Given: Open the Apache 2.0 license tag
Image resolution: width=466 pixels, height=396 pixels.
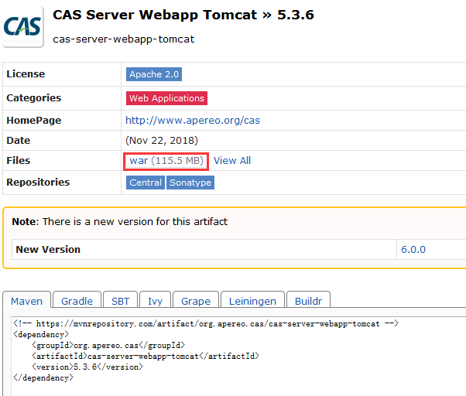Looking at the screenshot, I should pyautogui.click(x=154, y=74).
